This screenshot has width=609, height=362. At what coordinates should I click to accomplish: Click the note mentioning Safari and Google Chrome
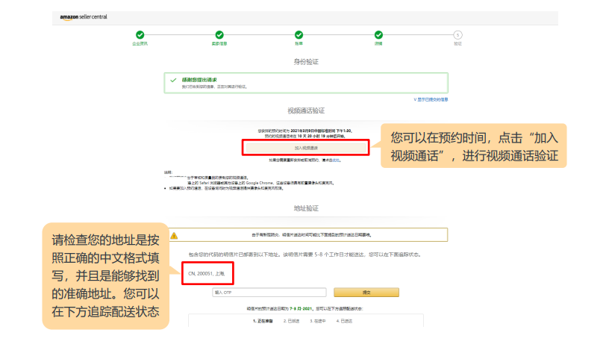[260, 183]
